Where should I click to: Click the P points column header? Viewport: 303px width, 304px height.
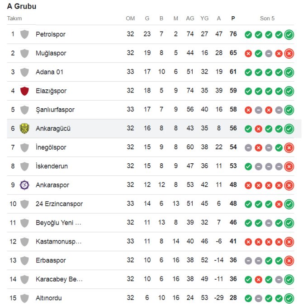point(233,18)
